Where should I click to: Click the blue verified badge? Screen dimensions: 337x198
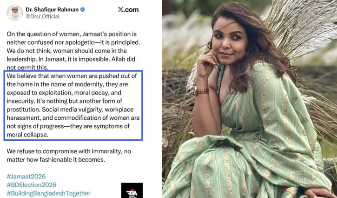pos(83,9)
